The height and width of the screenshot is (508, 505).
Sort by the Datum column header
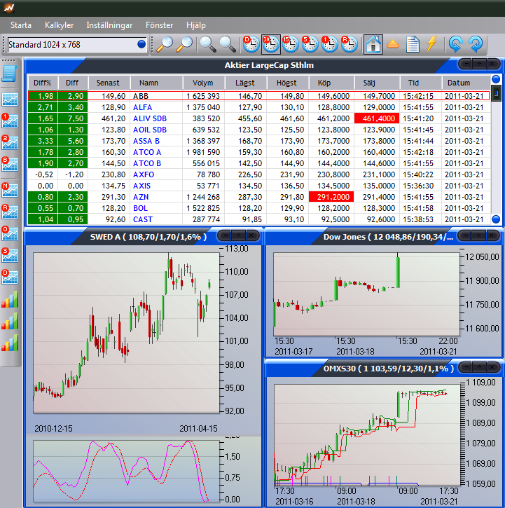pyautogui.click(x=466, y=83)
